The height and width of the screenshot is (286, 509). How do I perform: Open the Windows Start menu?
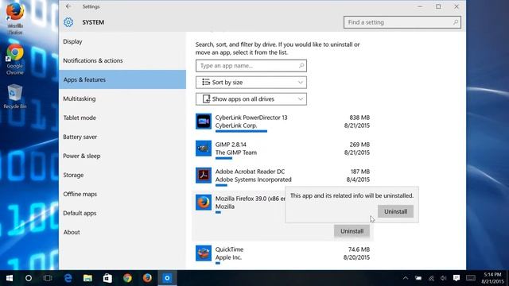(x=10, y=278)
